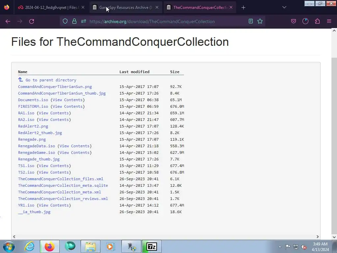The image size is (337, 253).
Task: Go back to previous page in Firefox
Action: click(8, 21)
